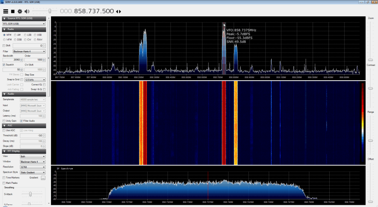The image size is (378, 207).
Task: Select the USB radio mode
Action: click(x=35, y=35)
